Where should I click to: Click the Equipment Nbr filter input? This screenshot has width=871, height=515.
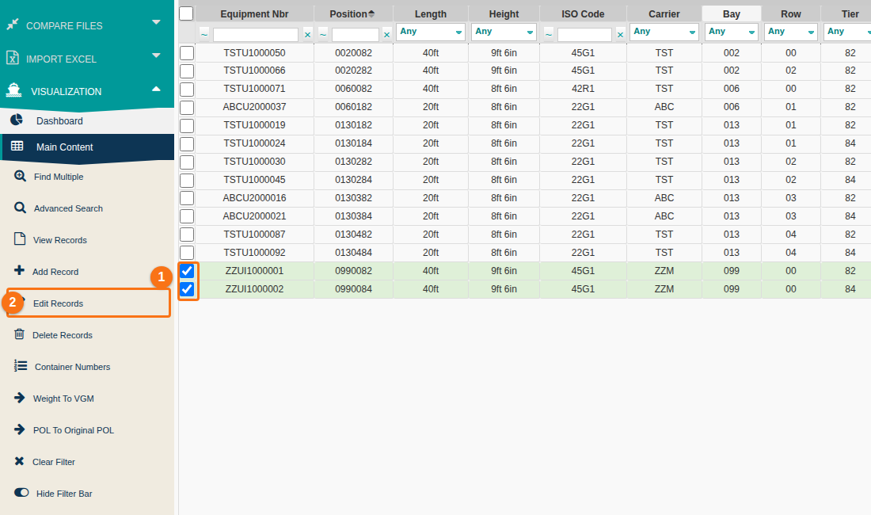pyautogui.click(x=256, y=34)
